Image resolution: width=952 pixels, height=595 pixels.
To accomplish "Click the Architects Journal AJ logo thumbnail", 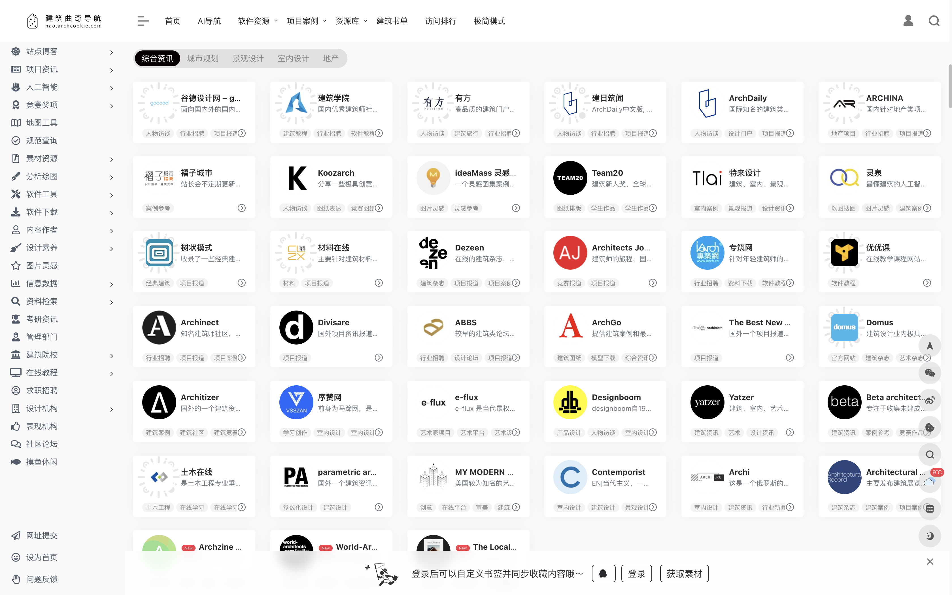I will 569,253.
